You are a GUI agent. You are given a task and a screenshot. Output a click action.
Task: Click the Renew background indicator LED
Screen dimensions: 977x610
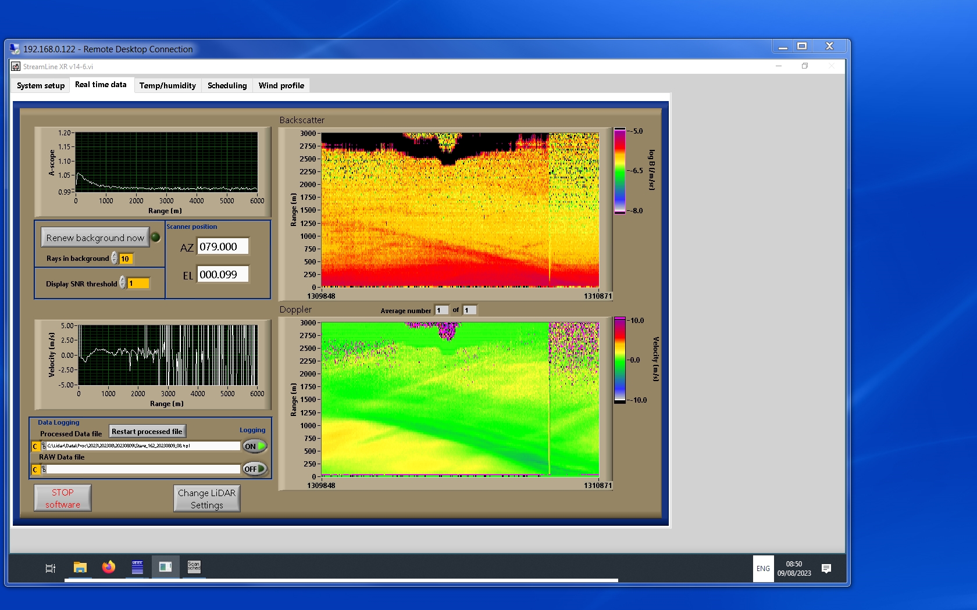point(156,237)
